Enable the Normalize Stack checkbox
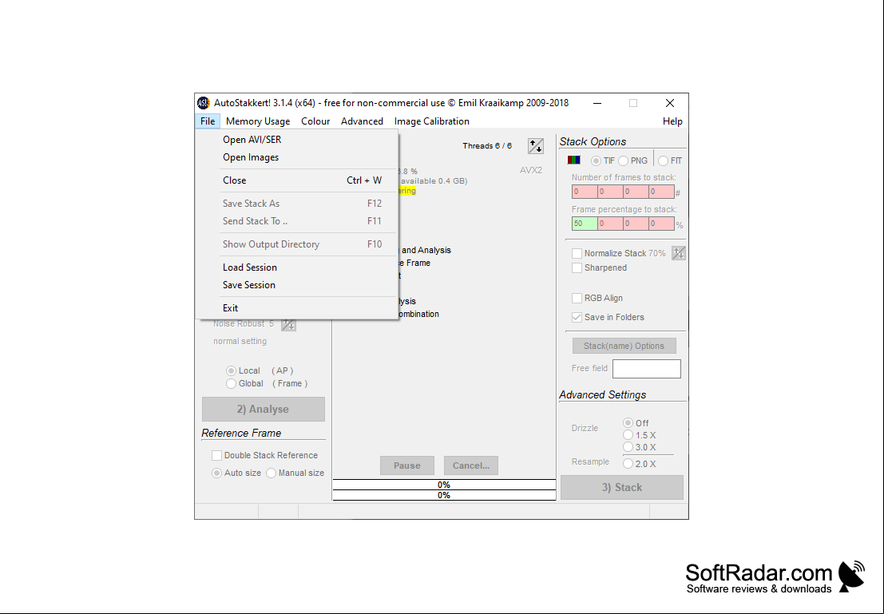884x614 pixels. tap(577, 253)
